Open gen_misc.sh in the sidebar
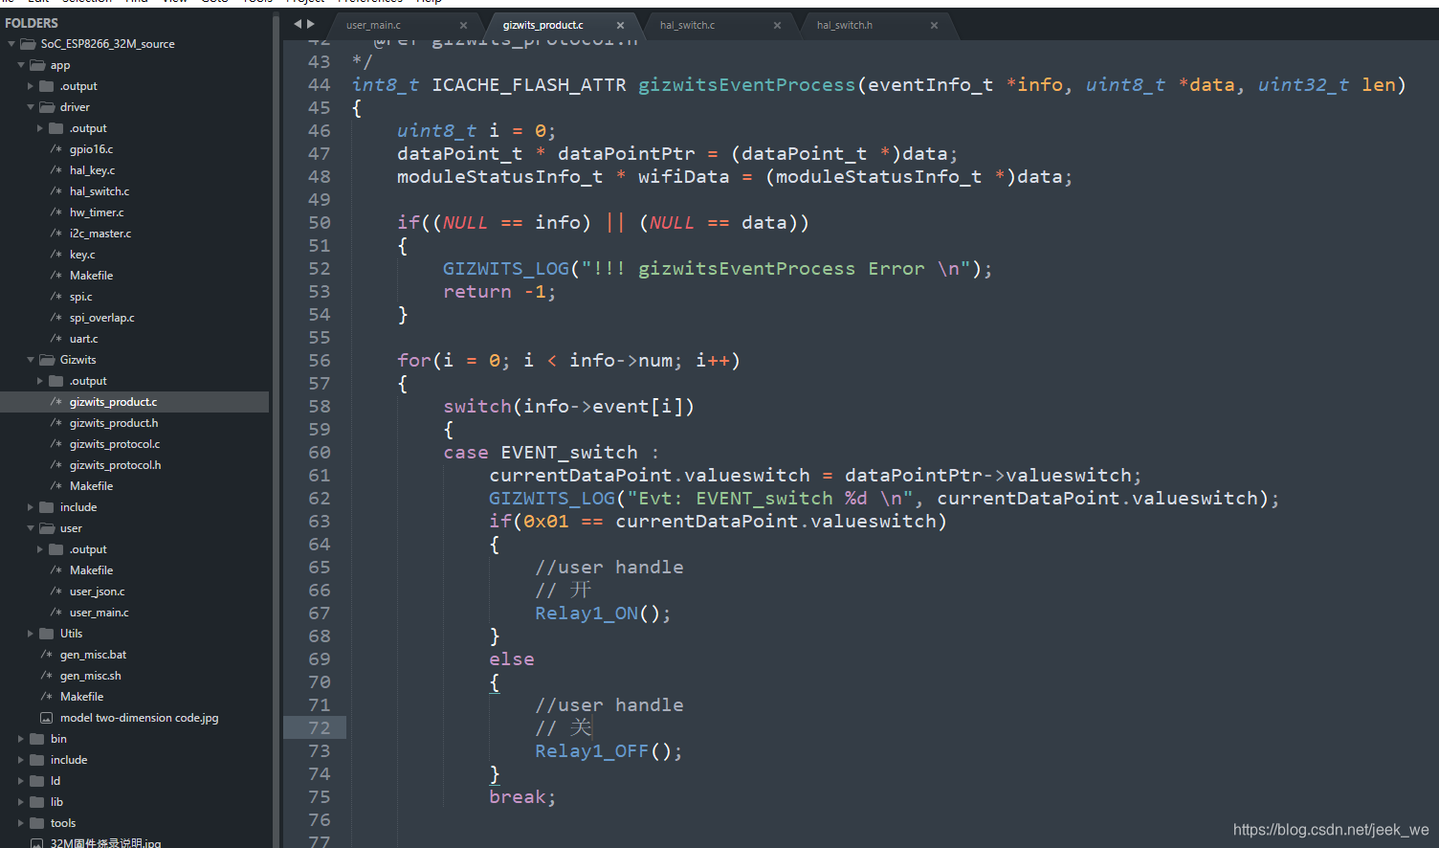 click(x=90, y=676)
